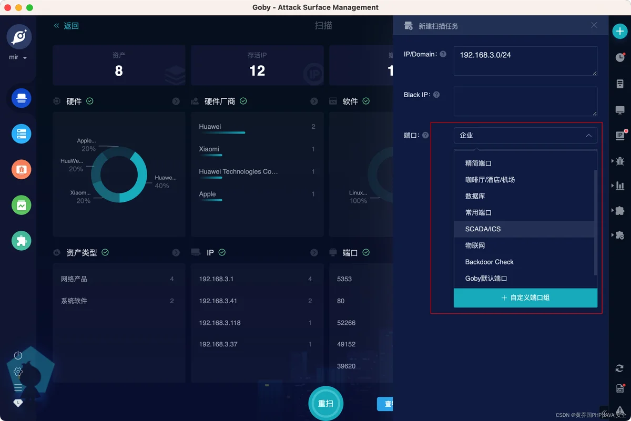This screenshot has width=631, height=421.
Task: Click the port list scrollbar
Action: click(595, 222)
